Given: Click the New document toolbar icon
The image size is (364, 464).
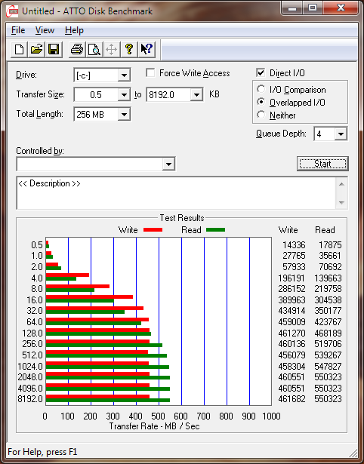Looking at the screenshot, I should pyautogui.click(x=19, y=49).
